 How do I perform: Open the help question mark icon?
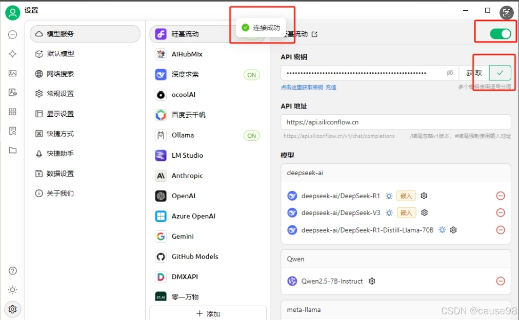point(13,271)
